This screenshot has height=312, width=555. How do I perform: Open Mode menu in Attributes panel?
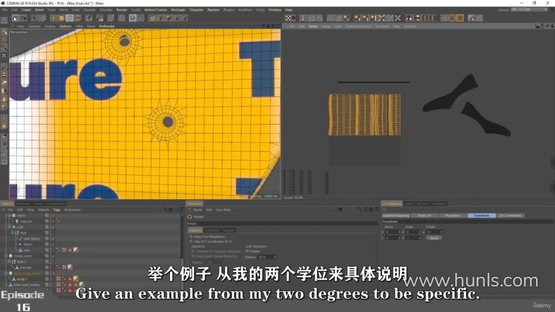coord(198,210)
